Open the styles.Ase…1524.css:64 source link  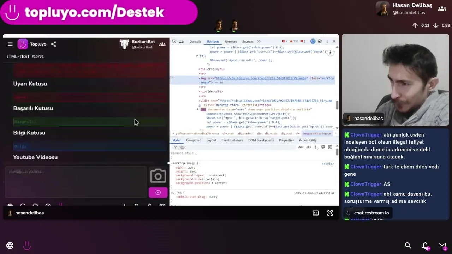pos(314,193)
